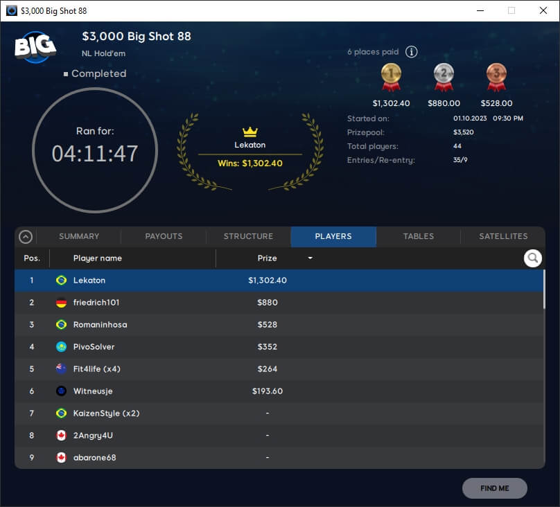Viewport: 560px width, 507px height.
Task: Select player name friedrich101
Action: [x=96, y=302]
